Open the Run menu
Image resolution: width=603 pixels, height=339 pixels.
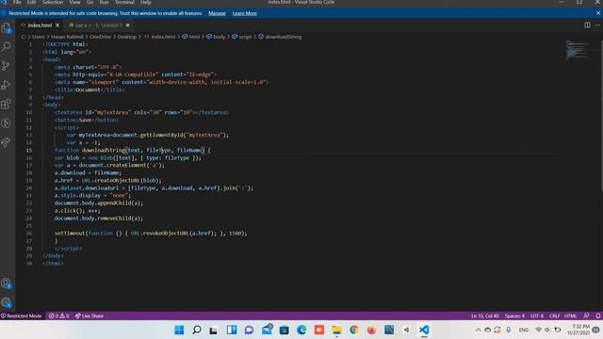(x=105, y=2)
